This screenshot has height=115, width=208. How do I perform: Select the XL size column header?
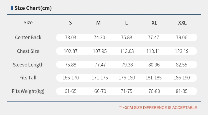click(154, 23)
